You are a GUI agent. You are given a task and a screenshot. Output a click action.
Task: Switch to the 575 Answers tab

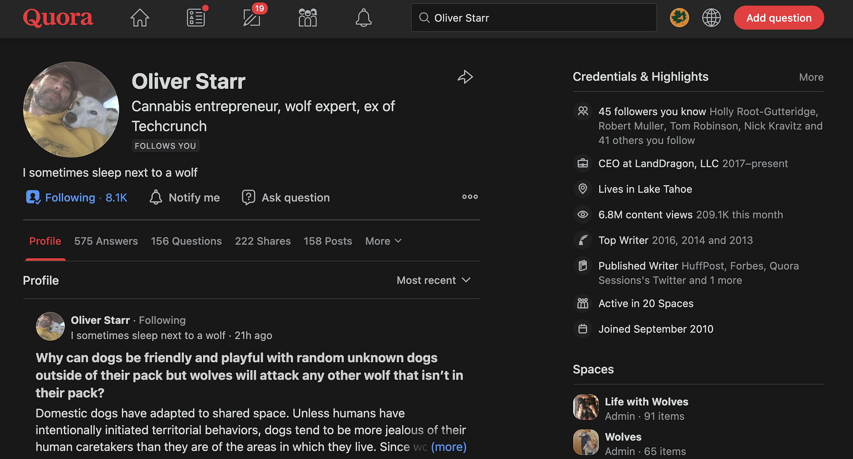click(x=106, y=241)
